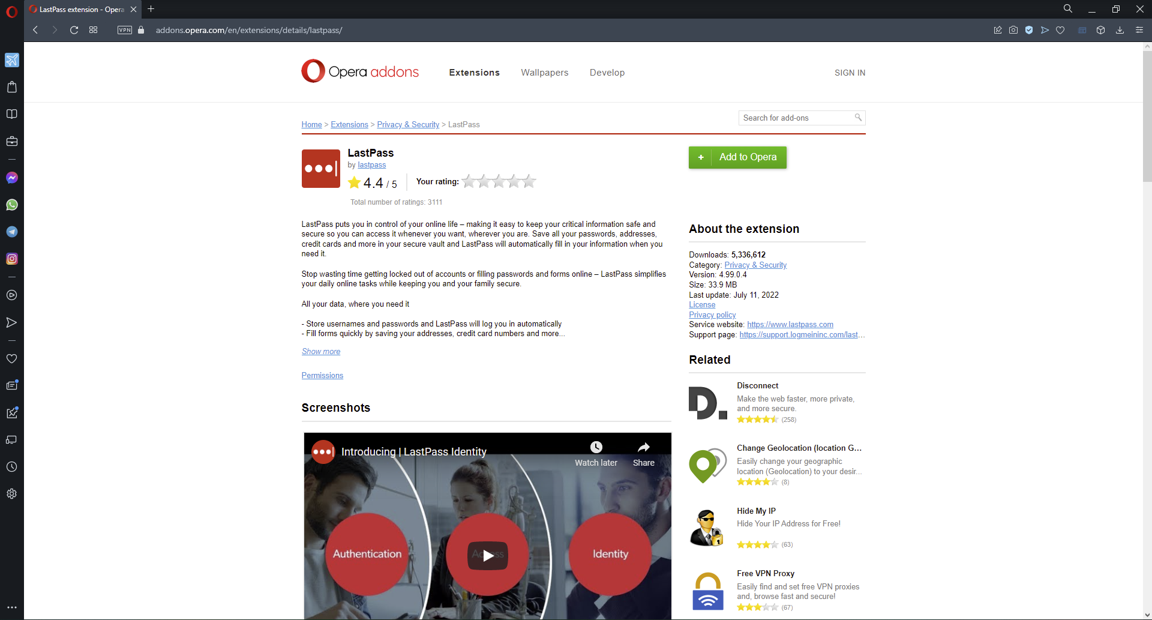The image size is (1152, 620).
Task: Take a snapshot with camera icon
Action: coord(1013,30)
